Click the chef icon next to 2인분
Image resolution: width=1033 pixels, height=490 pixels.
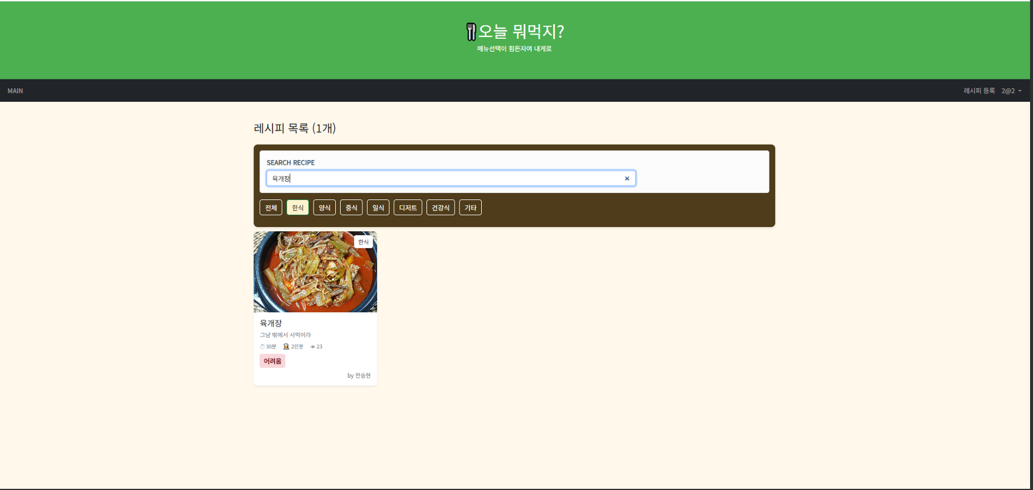click(x=286, y=346)
